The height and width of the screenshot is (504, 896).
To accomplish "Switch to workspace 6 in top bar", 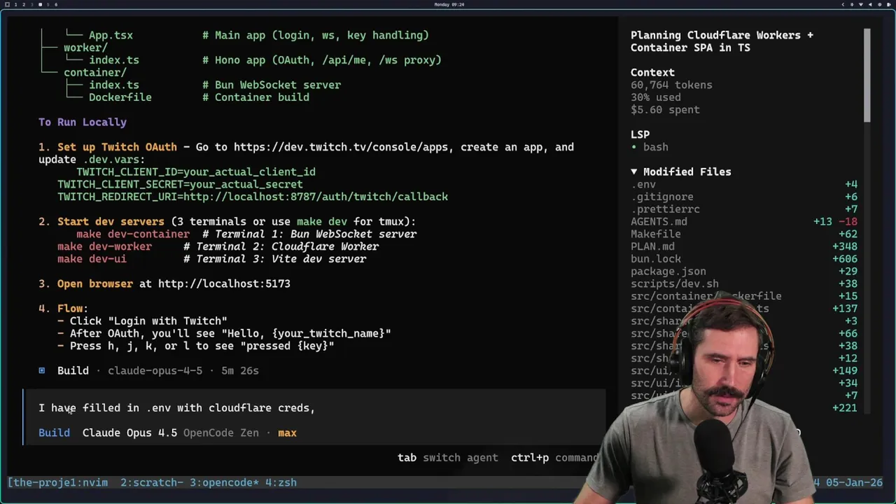I will 56,4.
